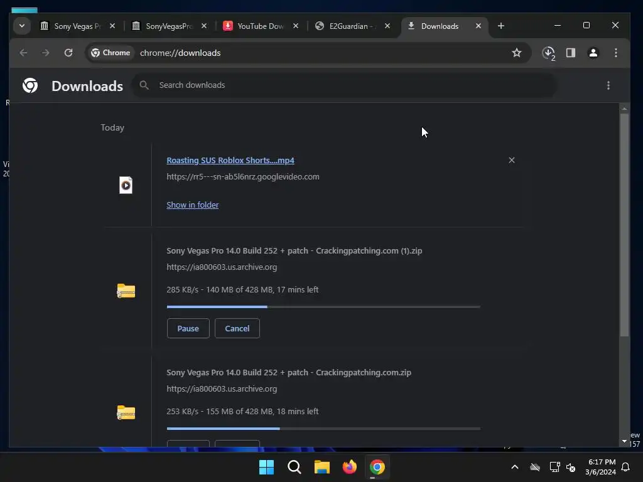Screen dimensions: 643x482
Task: Click the zip icon for Crackingpatching.com.zip
Action: pos(126,413)
